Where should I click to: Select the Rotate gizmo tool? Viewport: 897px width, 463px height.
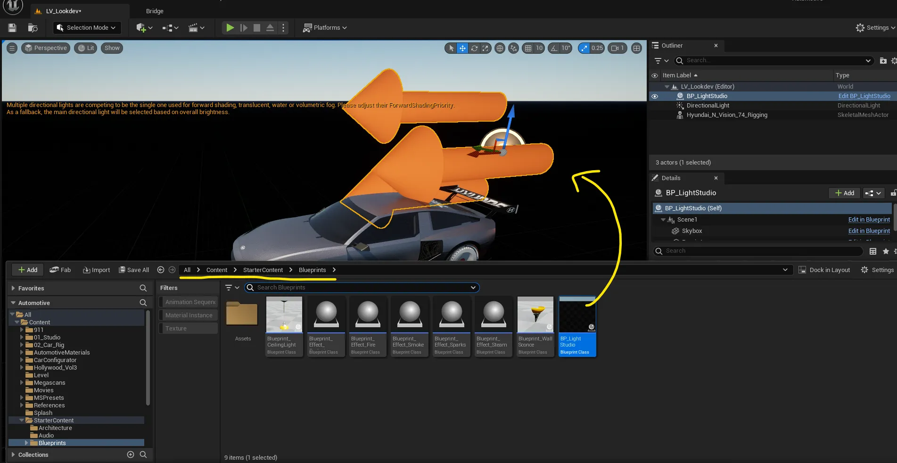(474, 48)
